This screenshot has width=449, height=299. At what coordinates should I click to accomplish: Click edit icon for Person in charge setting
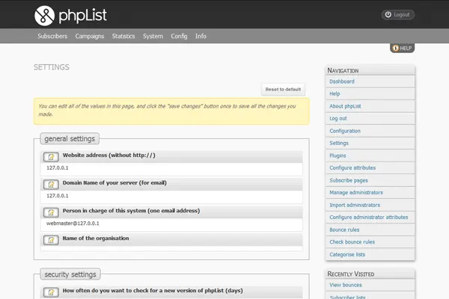(x=51, y=212)
